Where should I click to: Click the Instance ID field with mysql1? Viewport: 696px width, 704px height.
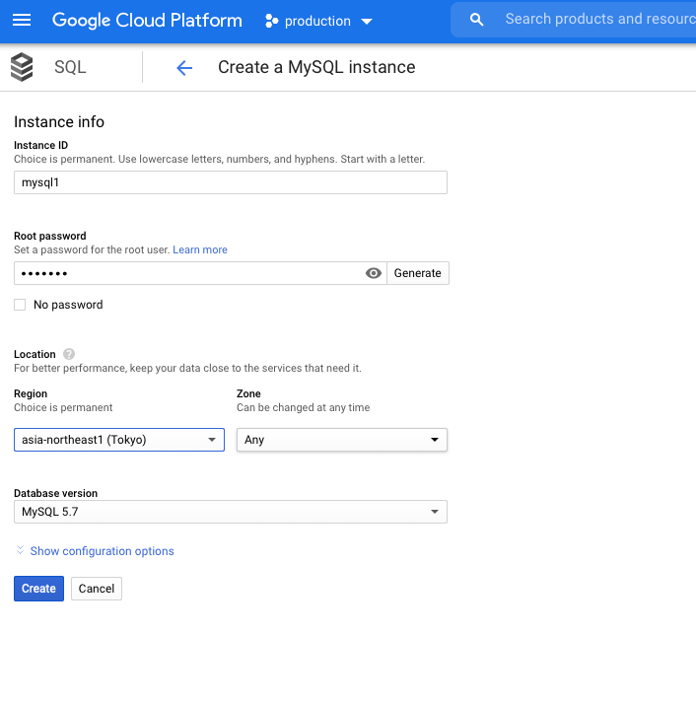point(230,182)
